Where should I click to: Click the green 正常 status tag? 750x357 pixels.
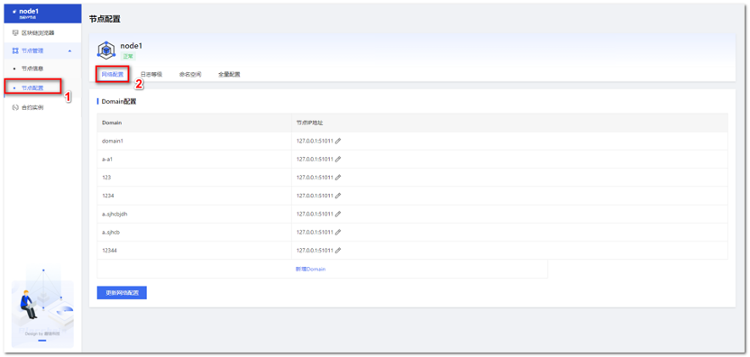coord(128,56)
